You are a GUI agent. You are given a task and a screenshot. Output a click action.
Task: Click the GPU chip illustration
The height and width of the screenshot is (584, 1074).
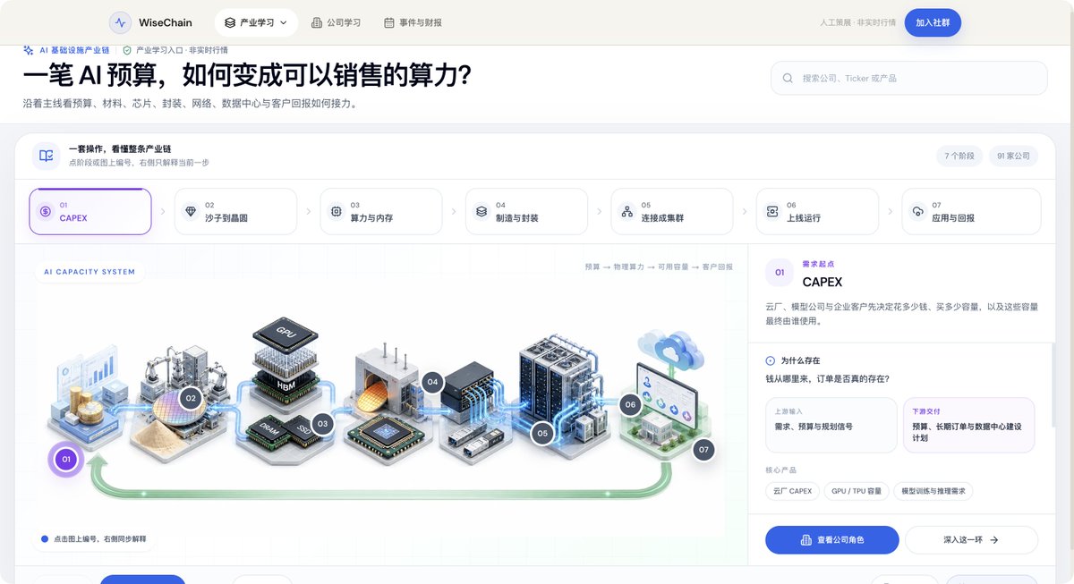click(x=286, y=335)
